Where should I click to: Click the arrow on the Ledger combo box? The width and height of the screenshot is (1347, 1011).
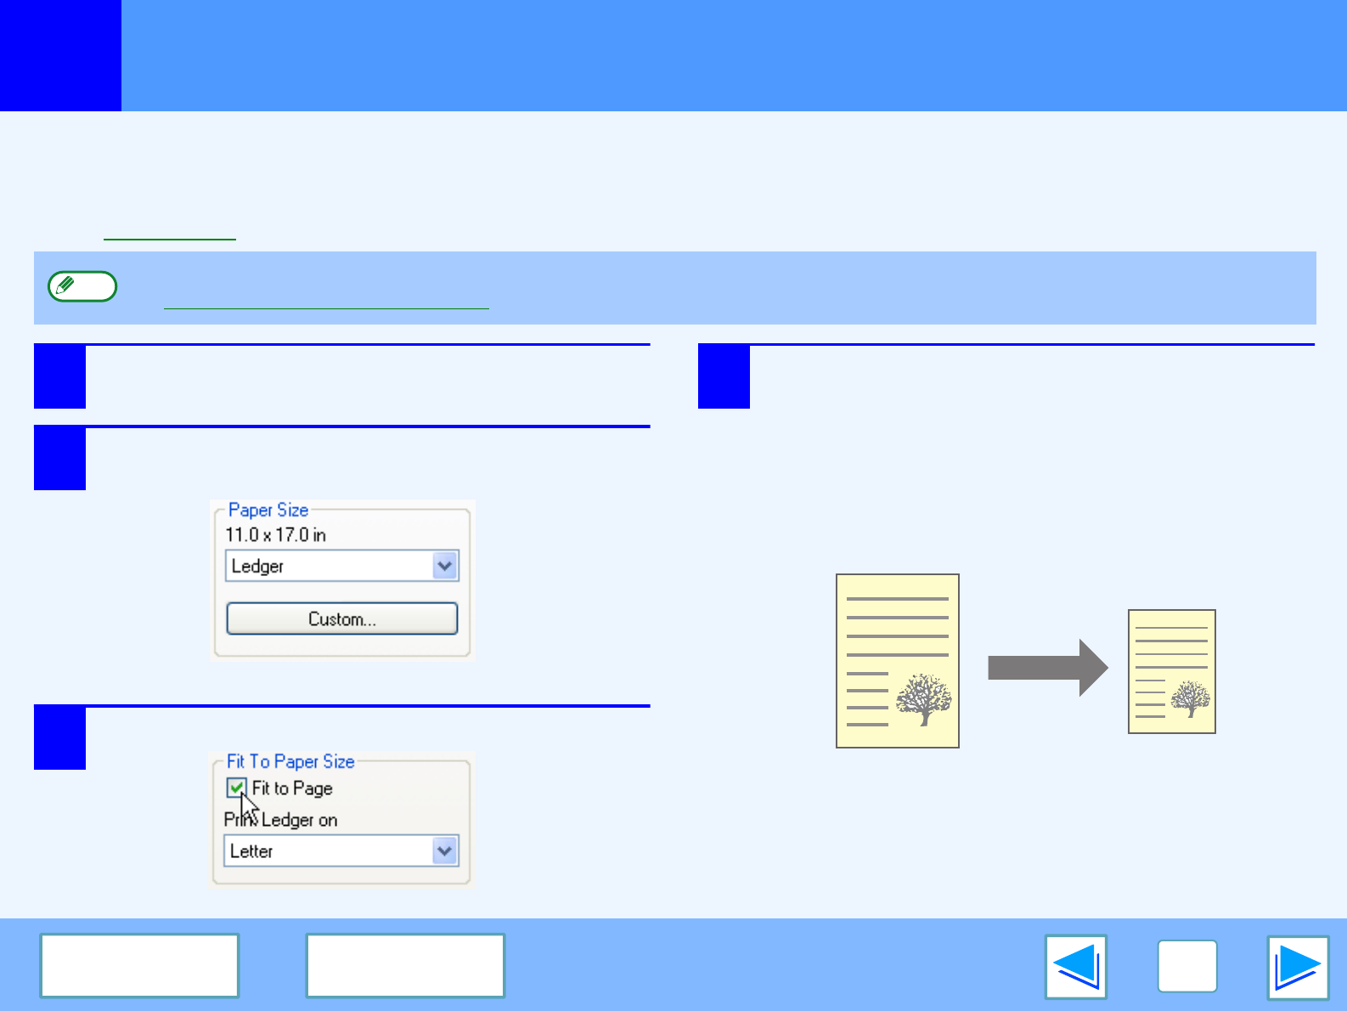click(x=445, y=566)
